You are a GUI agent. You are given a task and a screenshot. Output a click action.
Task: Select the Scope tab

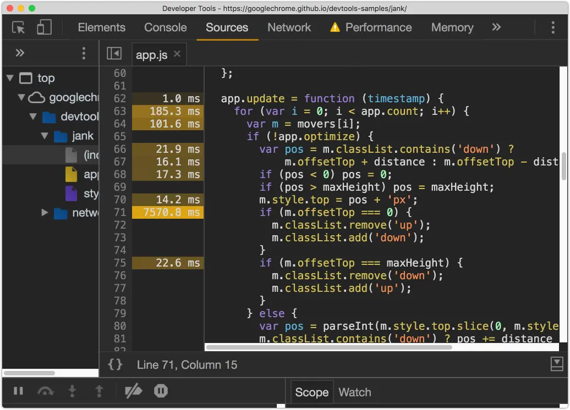pyautogui.click(x=311, y=392)
